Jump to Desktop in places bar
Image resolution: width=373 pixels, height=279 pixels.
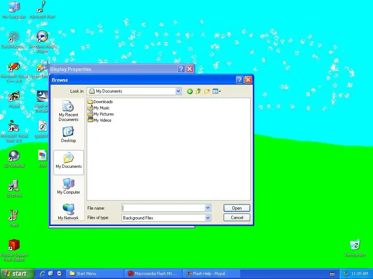[68, 134]
